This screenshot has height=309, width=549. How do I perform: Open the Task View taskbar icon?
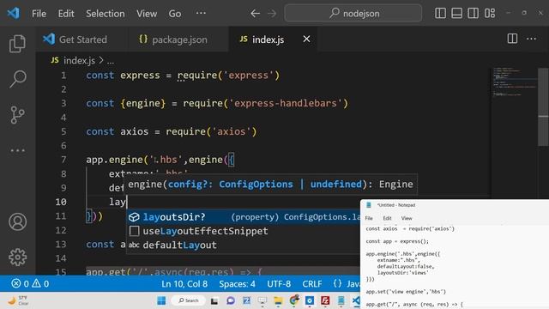(x=214, y=300)
